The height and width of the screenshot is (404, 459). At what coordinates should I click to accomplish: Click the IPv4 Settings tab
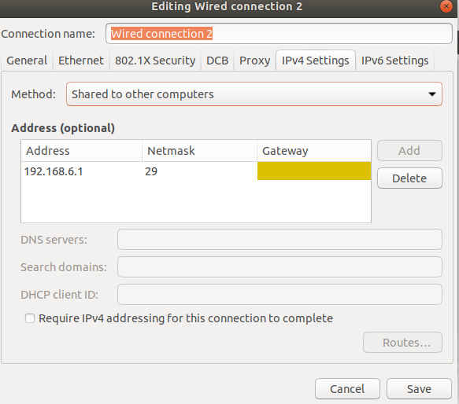pos(316,61)
